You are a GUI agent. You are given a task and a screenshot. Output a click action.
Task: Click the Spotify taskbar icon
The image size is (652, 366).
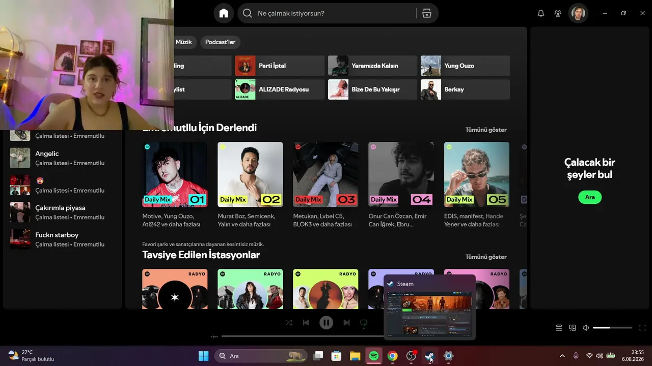pos(374,356)
